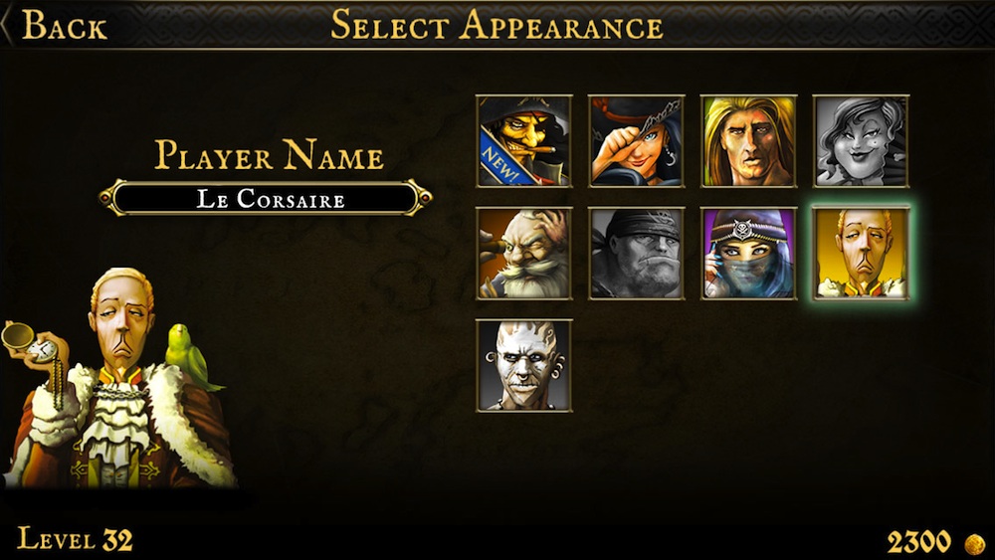Select the hooded pirate portrait marked New
This screenshot has height=560, width=995.
coord(524,141)
